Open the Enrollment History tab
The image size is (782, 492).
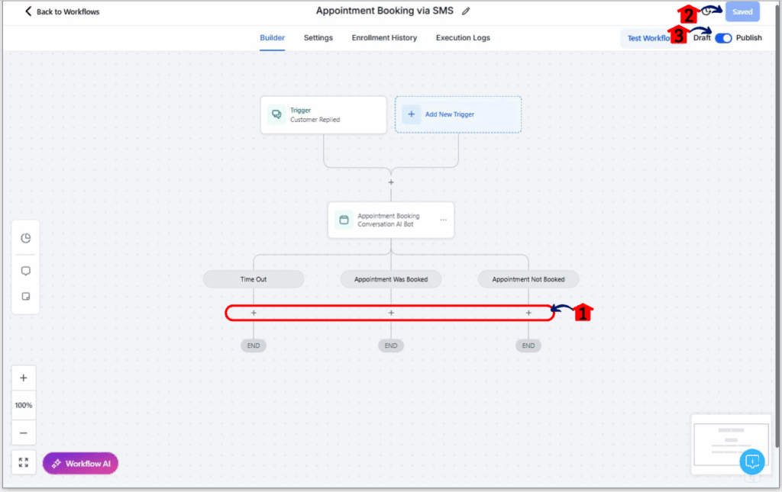click(384, 38)
